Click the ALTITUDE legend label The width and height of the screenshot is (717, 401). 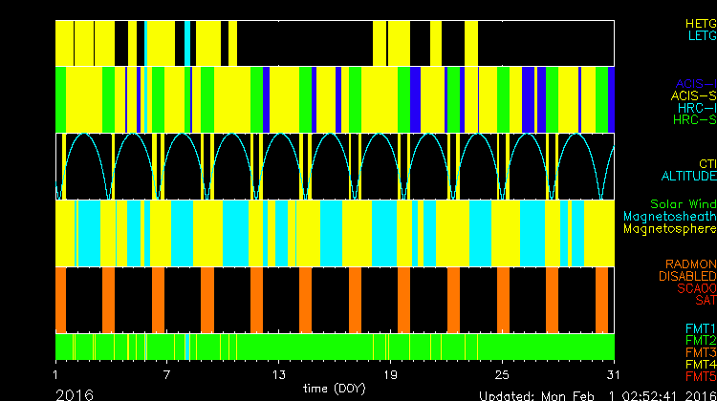[x=687, y=177]
